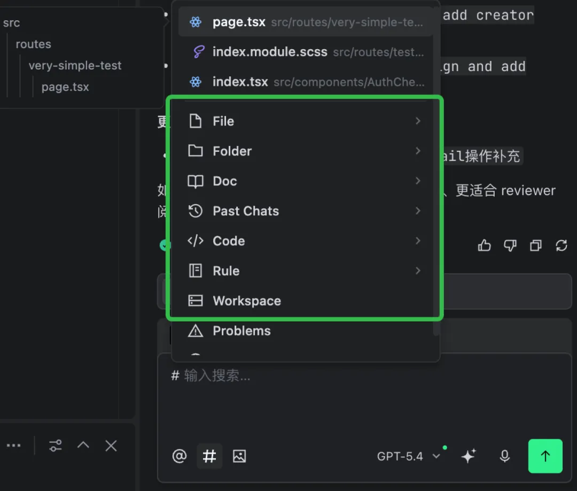This screenshot has height=491, width=577.
Task: Click the Past Chats history clock icon
Action: 196,211
